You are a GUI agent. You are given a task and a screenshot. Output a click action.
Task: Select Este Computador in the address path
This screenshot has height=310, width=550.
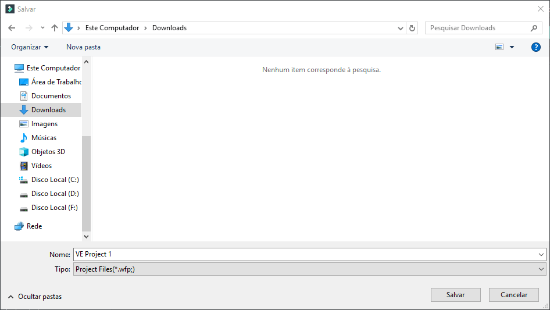click(112, 28)
